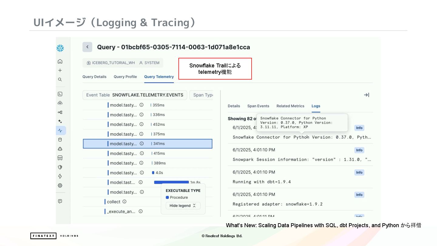Open the settings gear icon in the sidebar
The height and width of the screenshot is (246, 437).
point(60,185)
